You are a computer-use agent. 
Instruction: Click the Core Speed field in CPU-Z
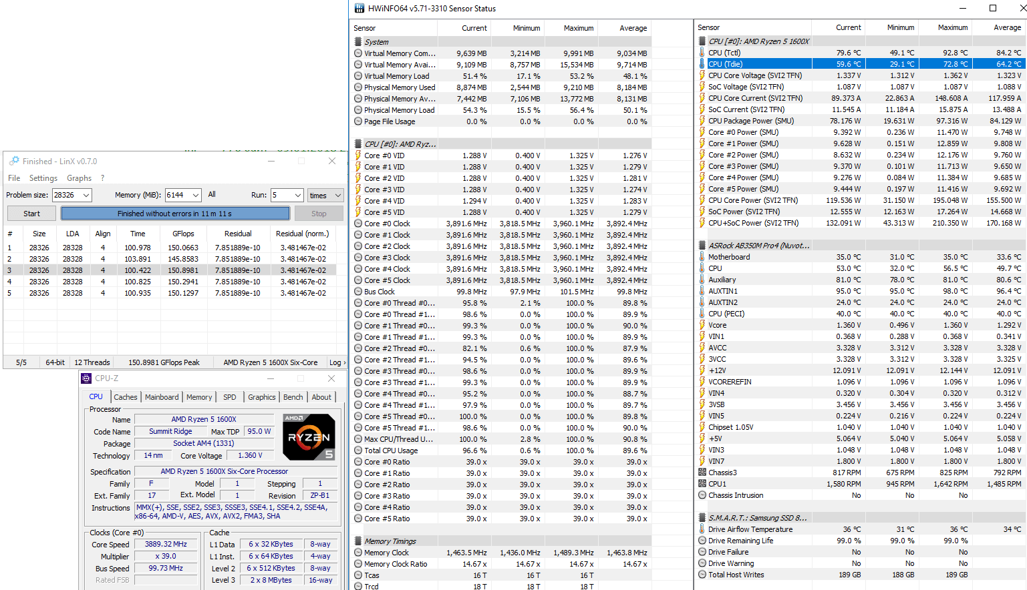[166, 545]
